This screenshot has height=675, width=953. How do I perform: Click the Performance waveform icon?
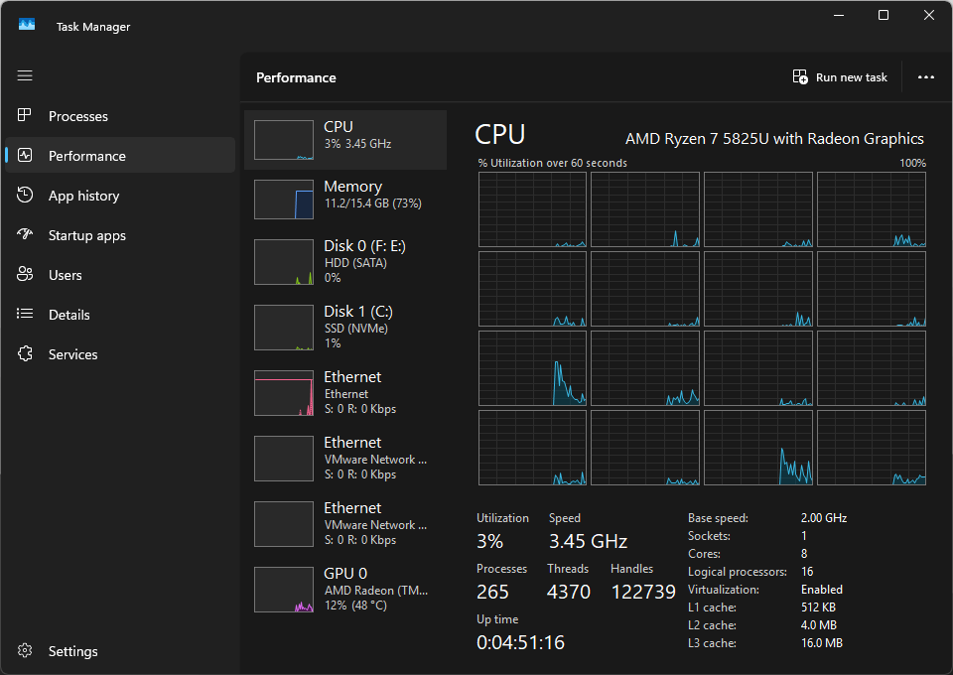click(25, 156)
